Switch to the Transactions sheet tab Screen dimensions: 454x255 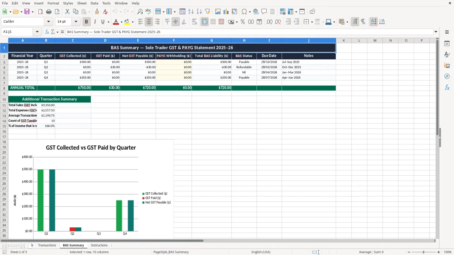47,245
